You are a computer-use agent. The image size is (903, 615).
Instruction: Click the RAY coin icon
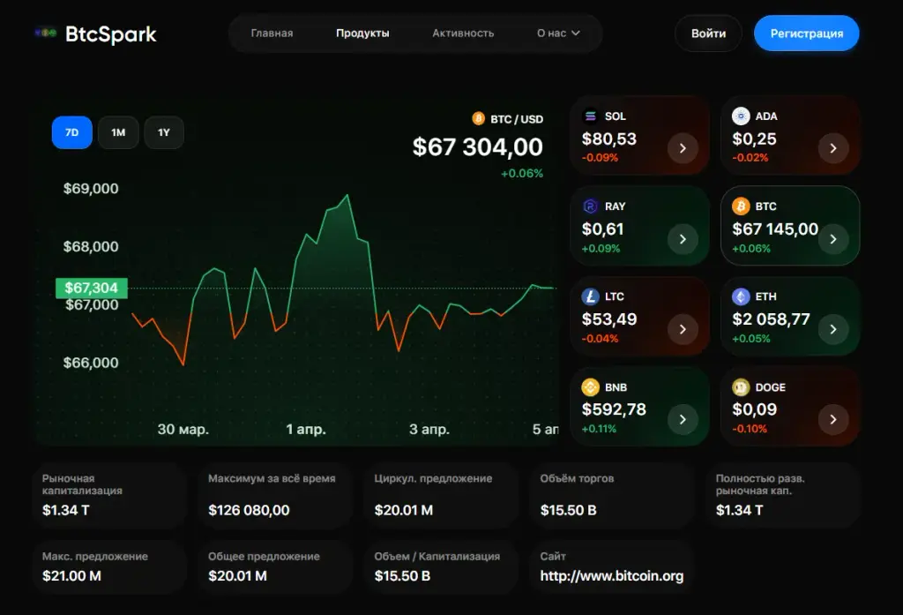pos(590,206)
